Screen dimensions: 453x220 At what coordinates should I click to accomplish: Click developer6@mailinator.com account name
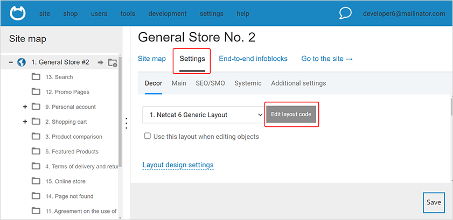tap(404, 13)
